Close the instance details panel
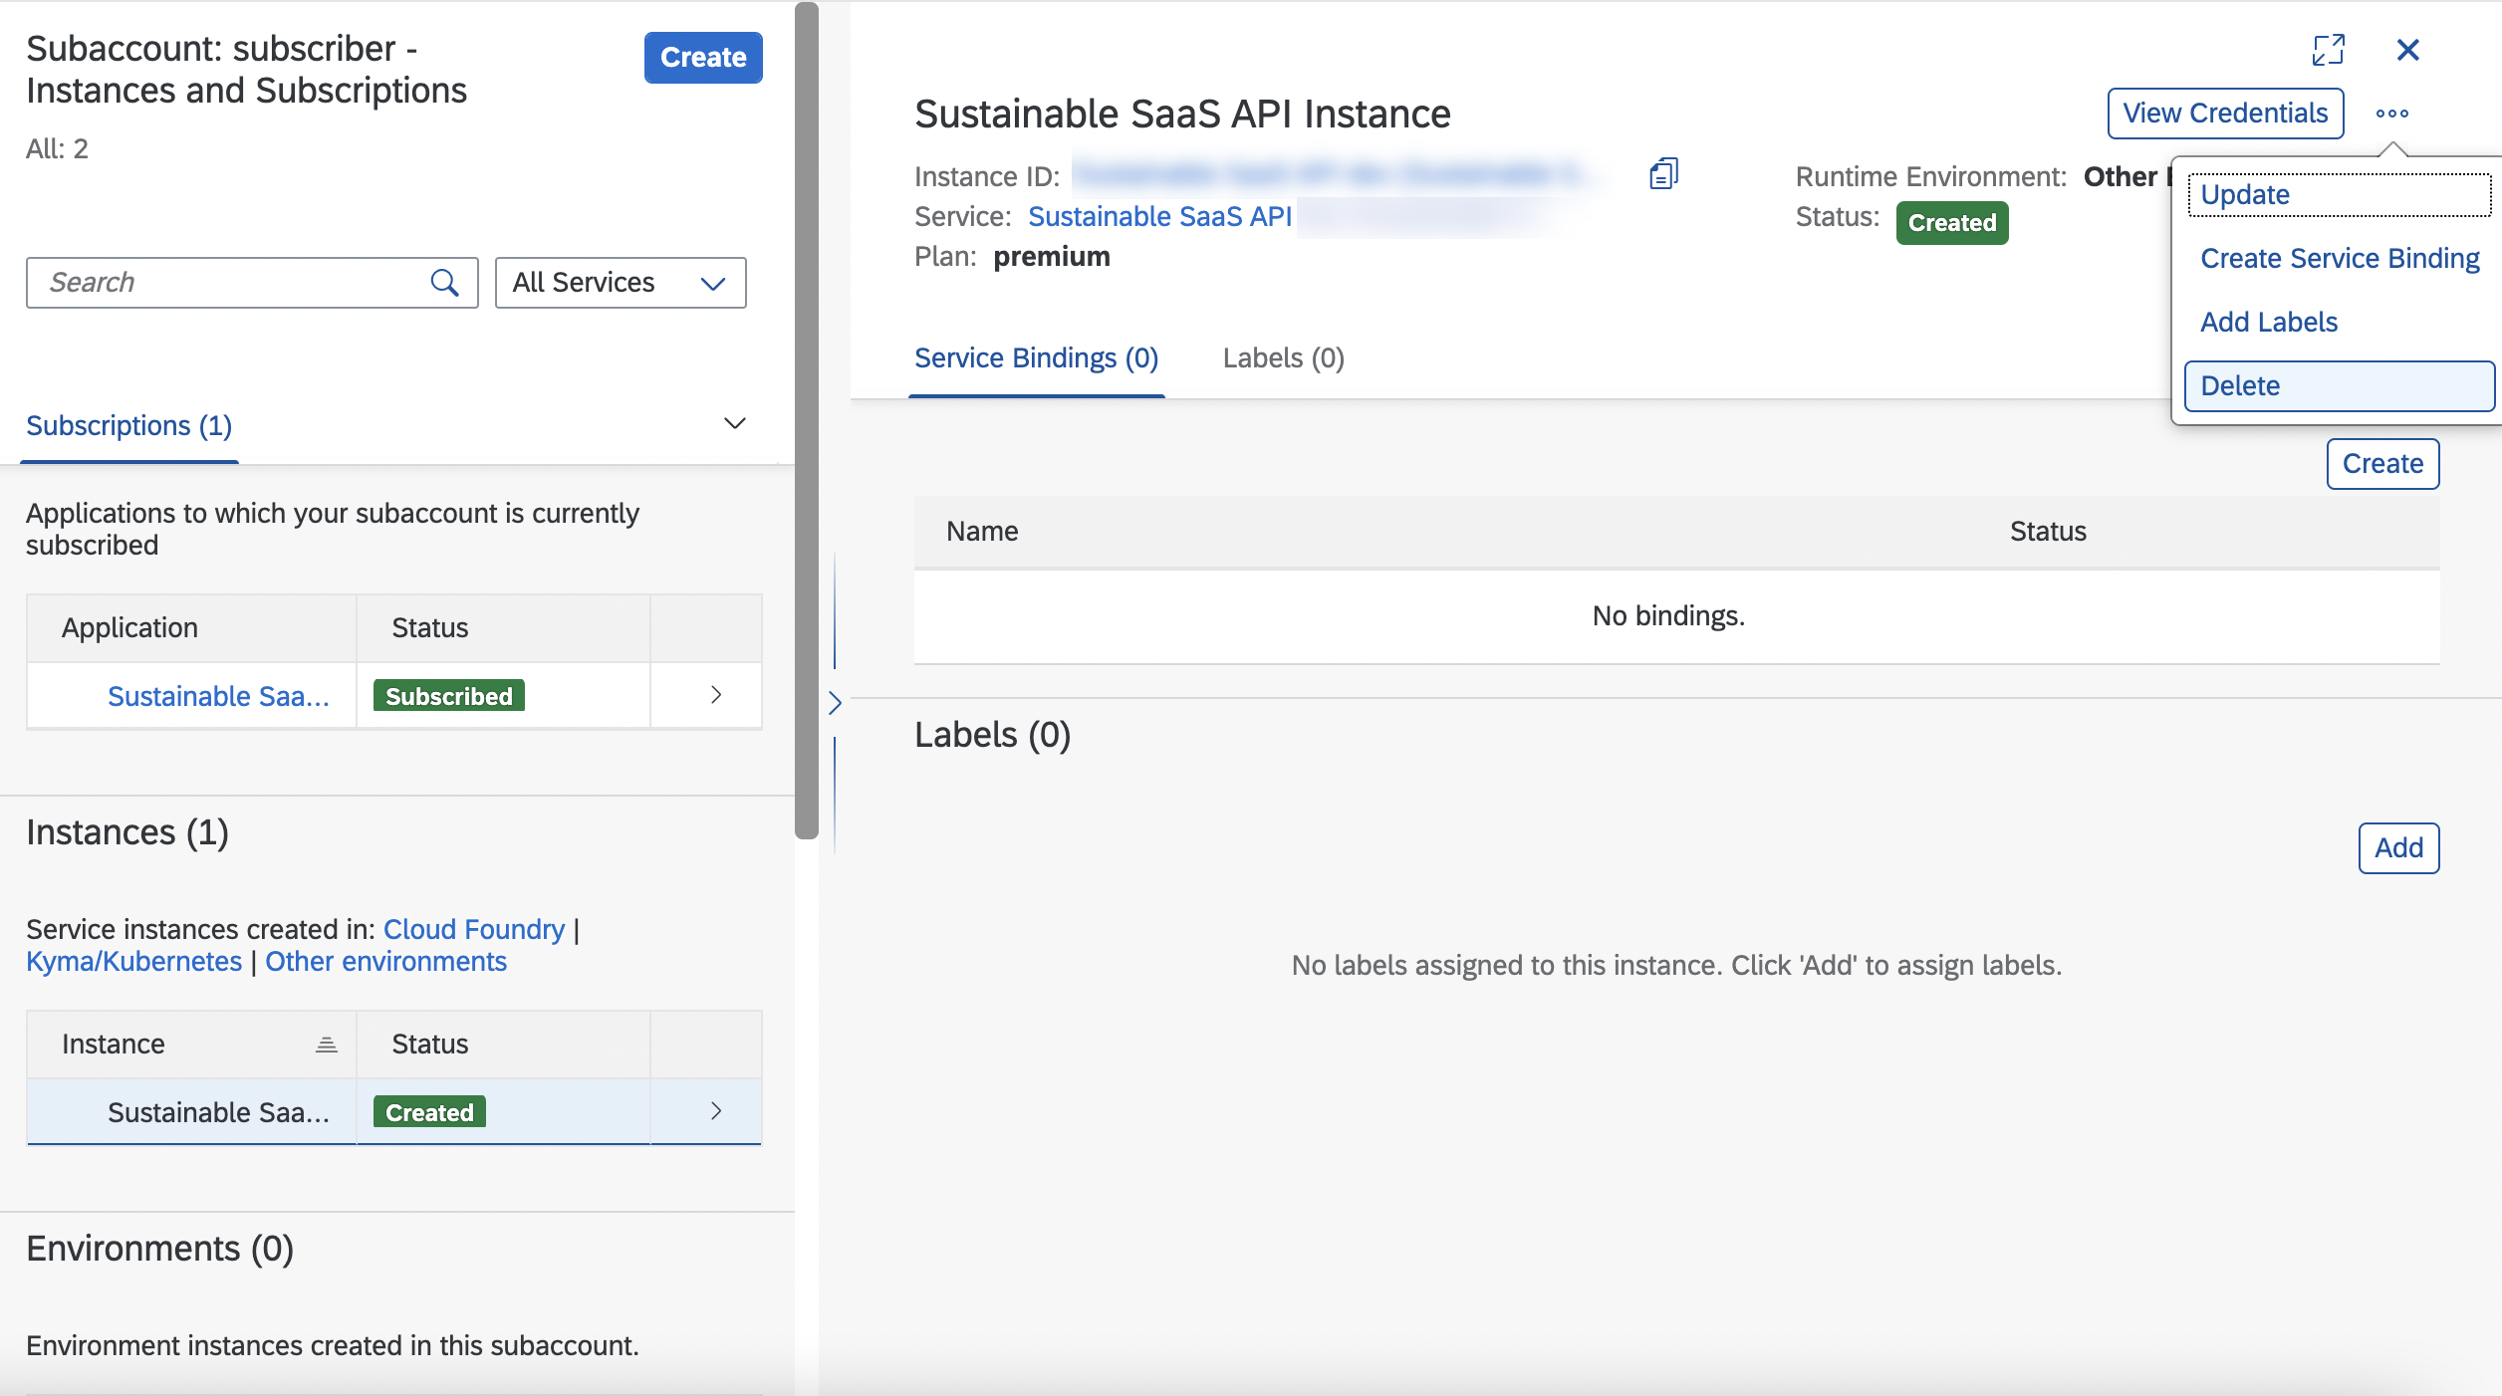The image size is (2502, 1396). click(2408, 50)
